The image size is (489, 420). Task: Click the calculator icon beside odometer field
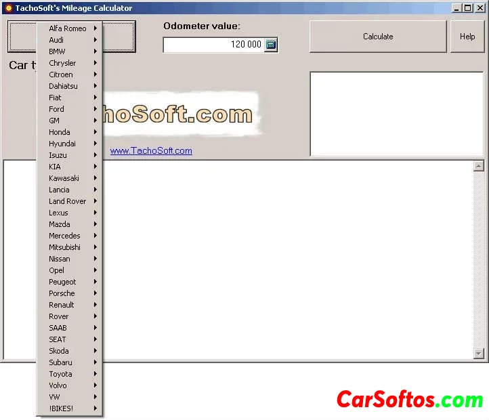pos(271,45)
